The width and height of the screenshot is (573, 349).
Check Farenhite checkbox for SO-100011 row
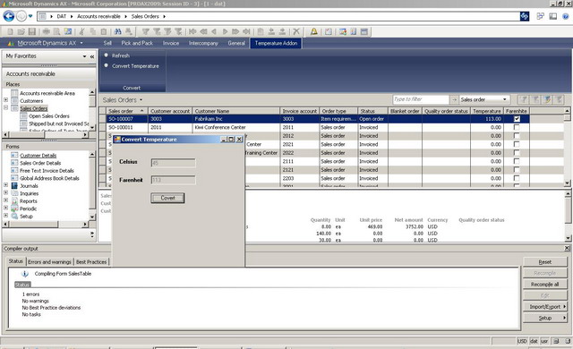517,127
